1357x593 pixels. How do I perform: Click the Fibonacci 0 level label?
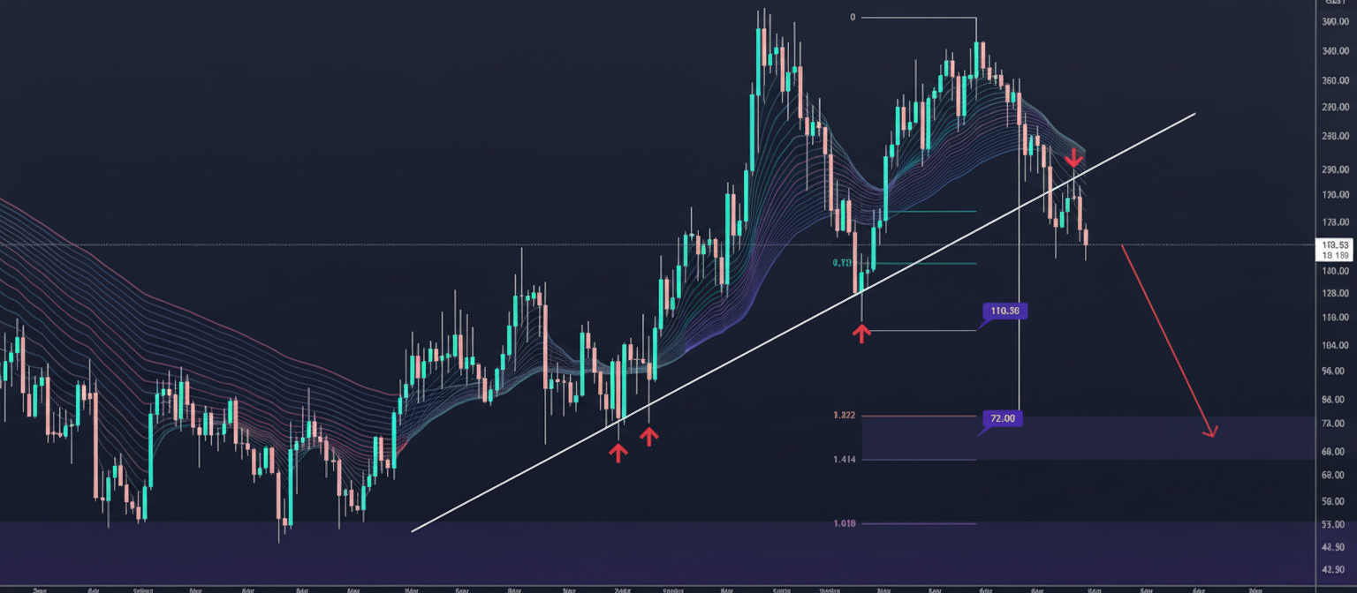pos(853,17)
